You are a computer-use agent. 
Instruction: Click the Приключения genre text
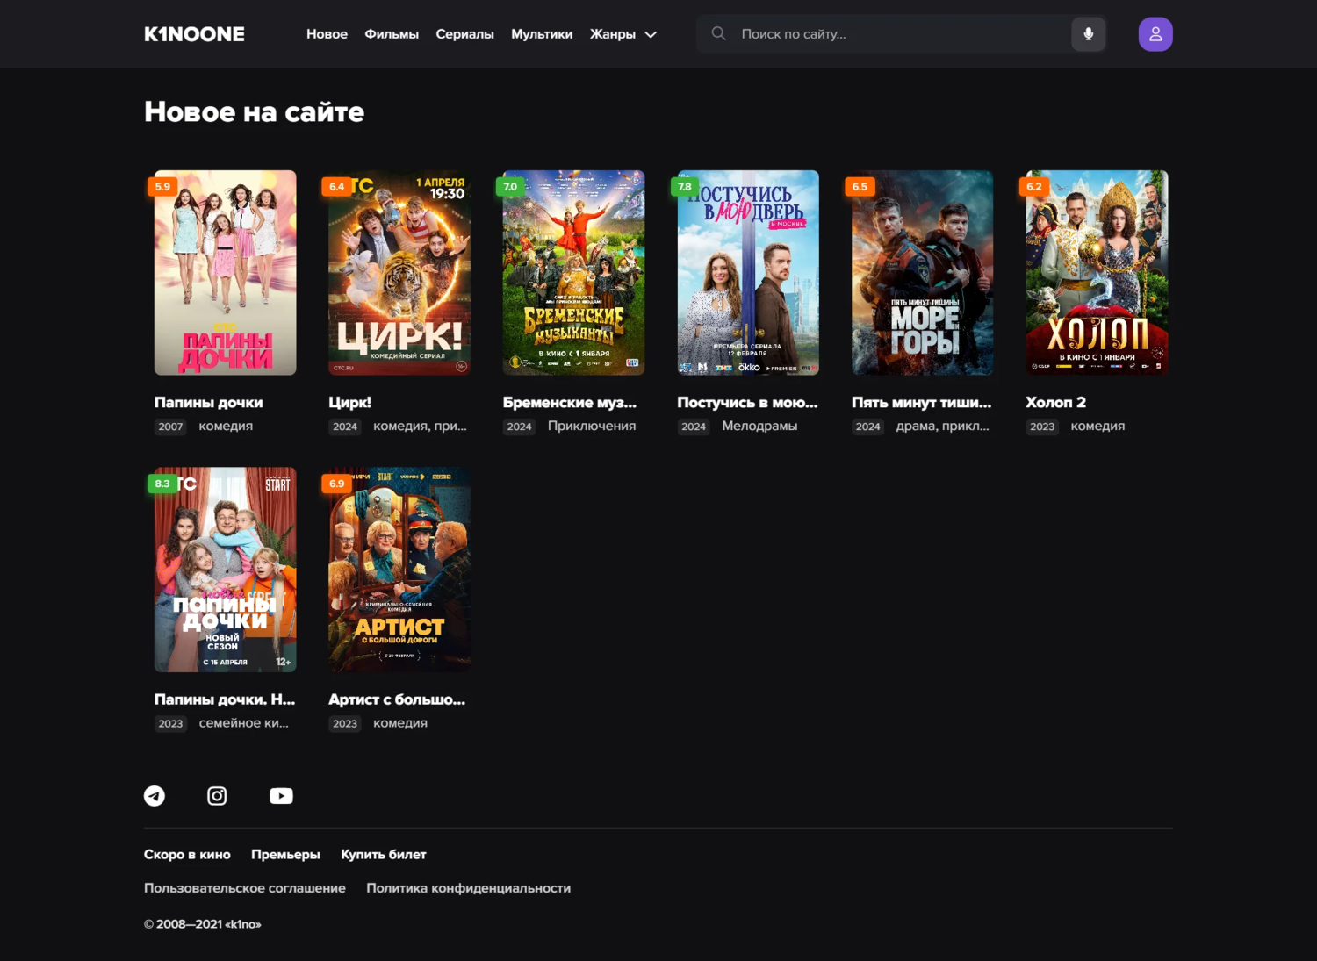tap(592, 426)
